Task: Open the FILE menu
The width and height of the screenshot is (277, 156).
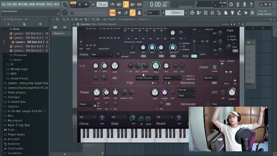Action: [4, 4]
